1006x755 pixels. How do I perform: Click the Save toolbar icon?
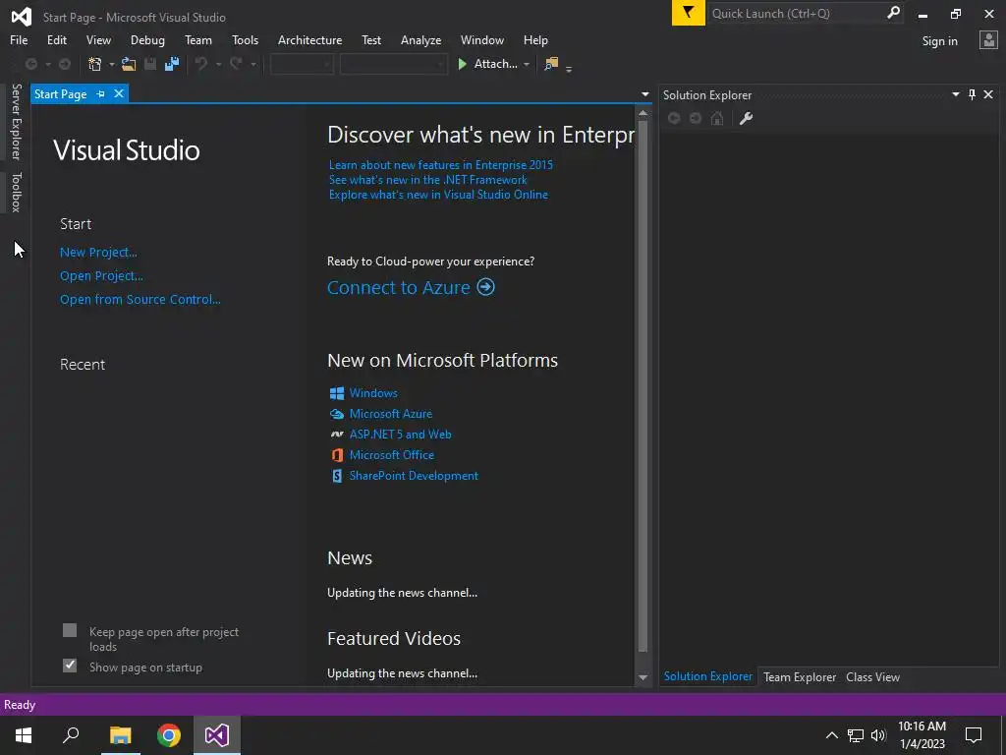tap(150, 64)
